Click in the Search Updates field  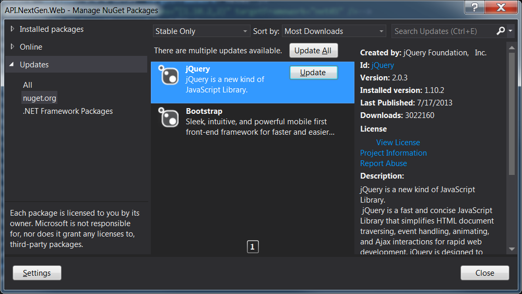click(443, 31)
